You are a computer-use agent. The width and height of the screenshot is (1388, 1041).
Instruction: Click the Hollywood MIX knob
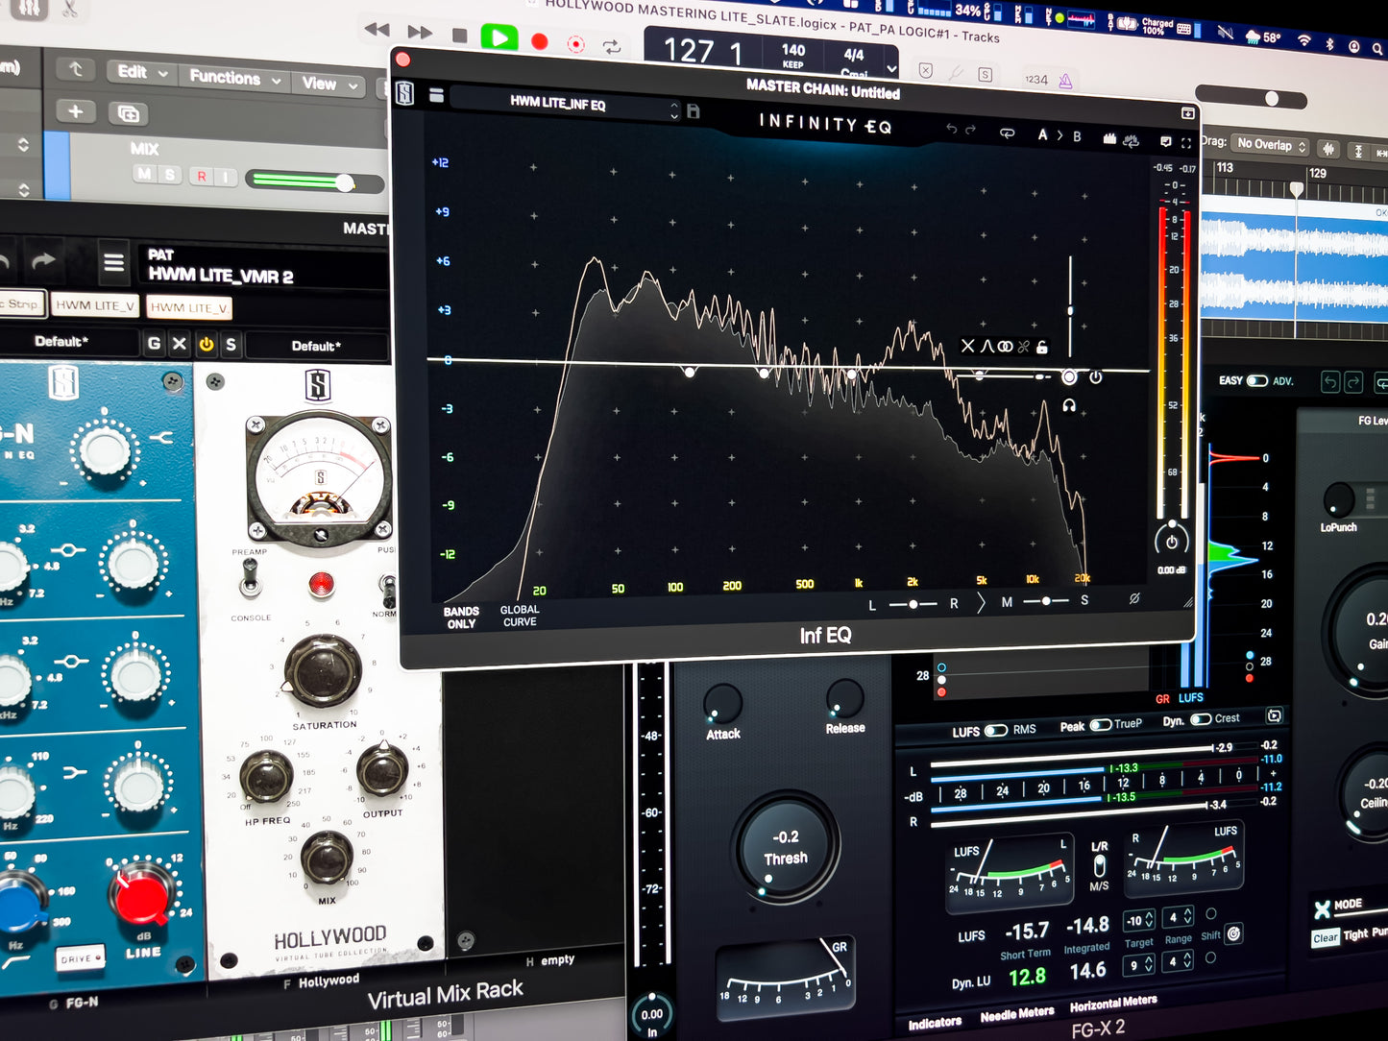point(327,858)
